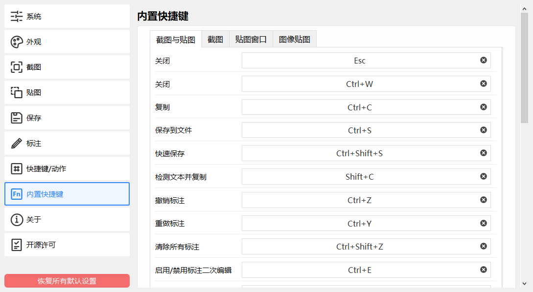Open the 贴图窗口 tab
Viewport: 533px width, 292px height.
tap(251, 39)
